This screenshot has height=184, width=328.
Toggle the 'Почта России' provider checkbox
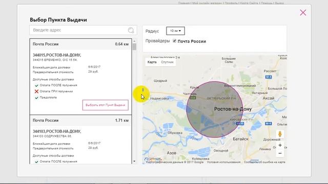[174, 41]
